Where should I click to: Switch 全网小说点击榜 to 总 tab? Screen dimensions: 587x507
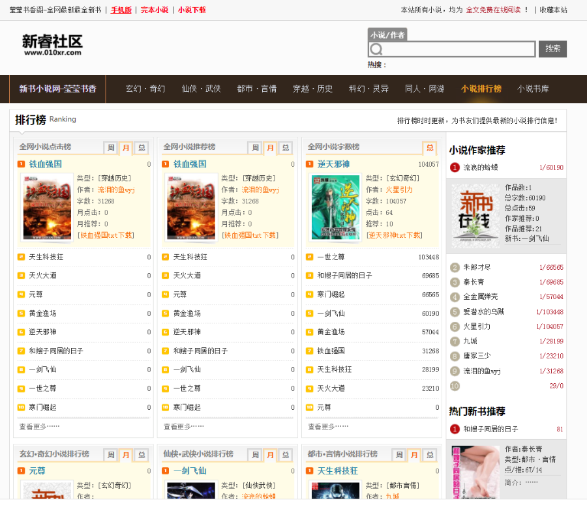[142, 148]
